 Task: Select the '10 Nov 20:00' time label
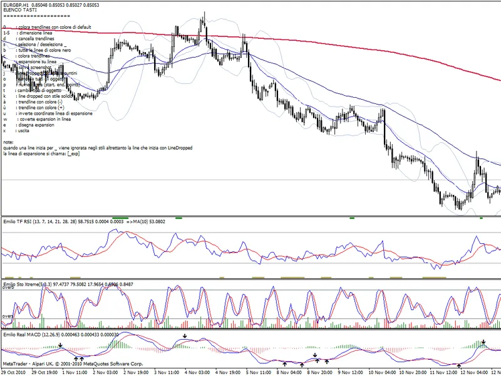tap(413, 372)
